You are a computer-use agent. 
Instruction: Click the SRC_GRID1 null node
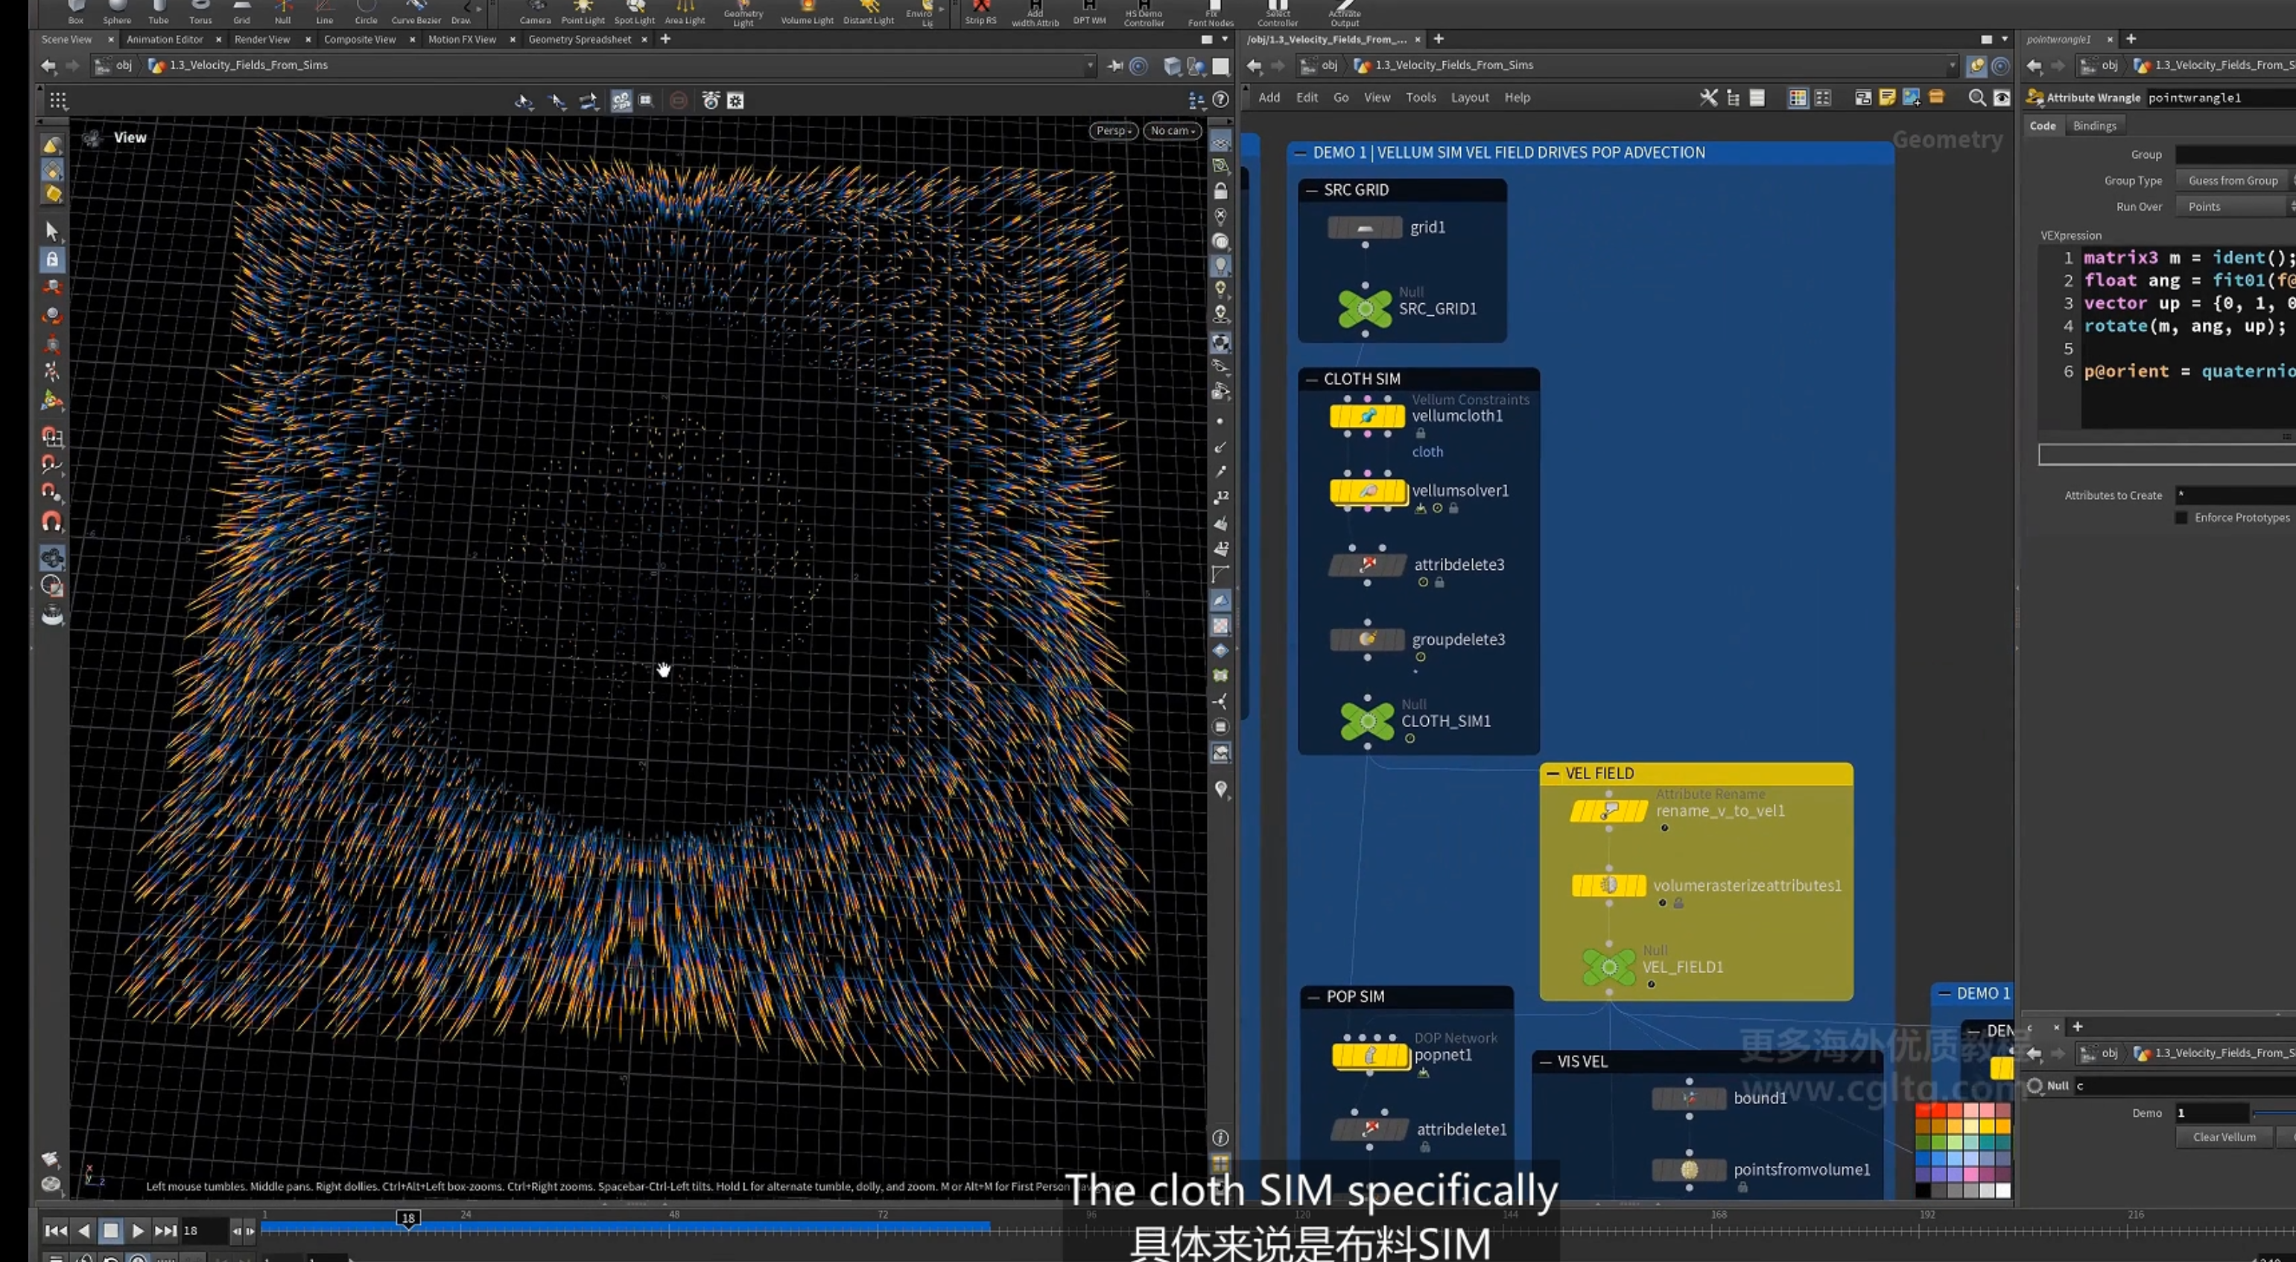(x=1365, y=309)
